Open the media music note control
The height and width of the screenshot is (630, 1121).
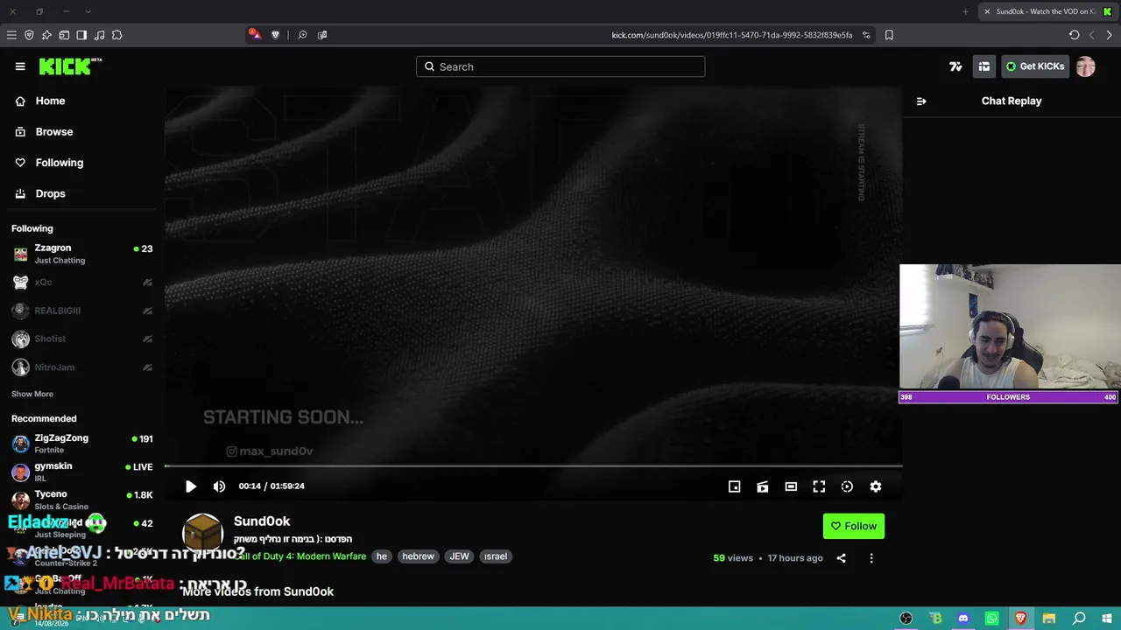[99, 35]
